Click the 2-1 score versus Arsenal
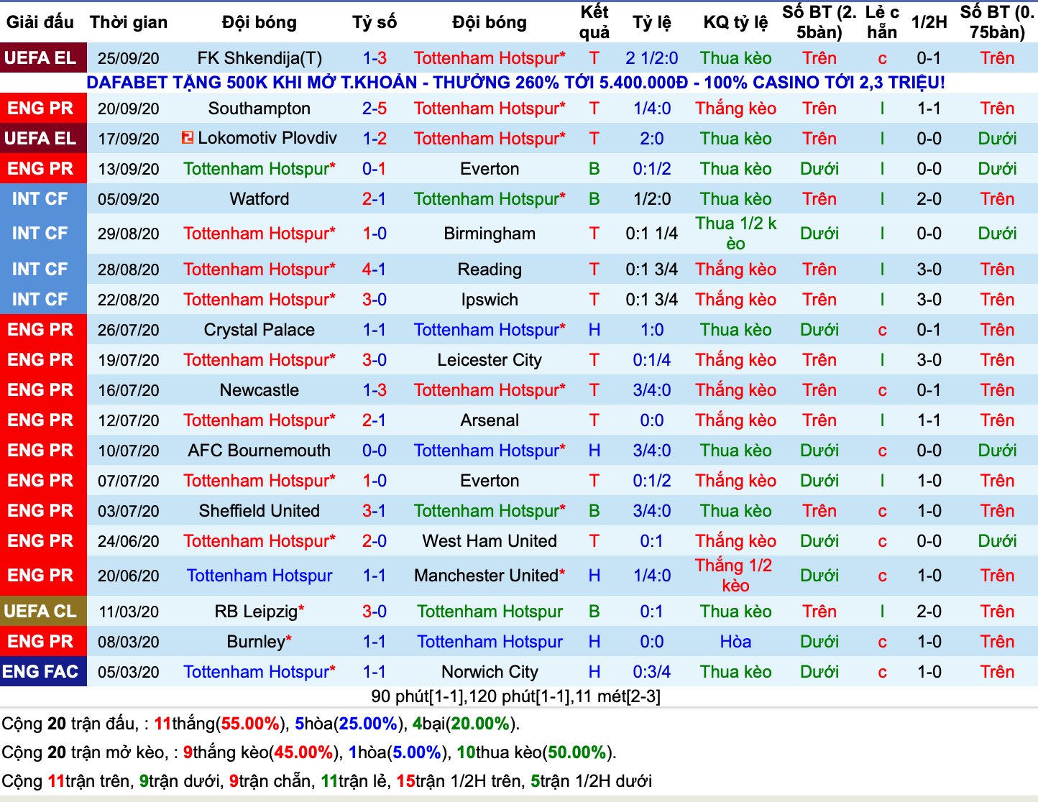The image size is (1038, 802). click(375, 420)
